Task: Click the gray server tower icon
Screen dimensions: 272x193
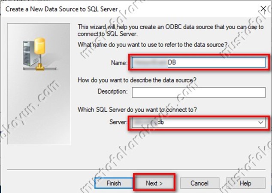Action: click(29, 53)
